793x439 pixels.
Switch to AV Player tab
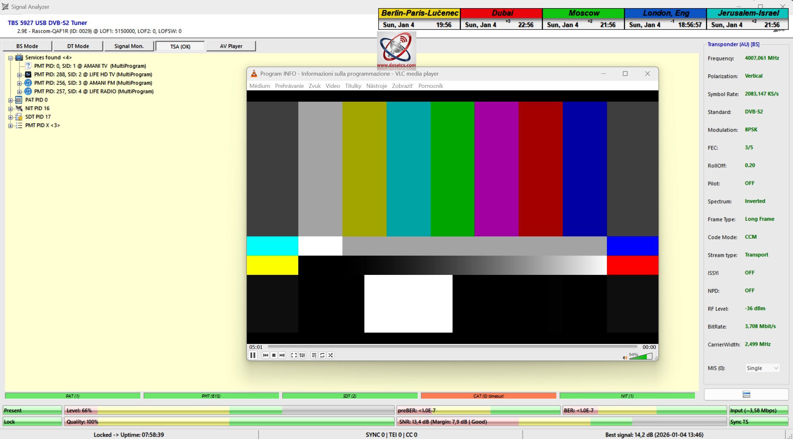(231, 46)
